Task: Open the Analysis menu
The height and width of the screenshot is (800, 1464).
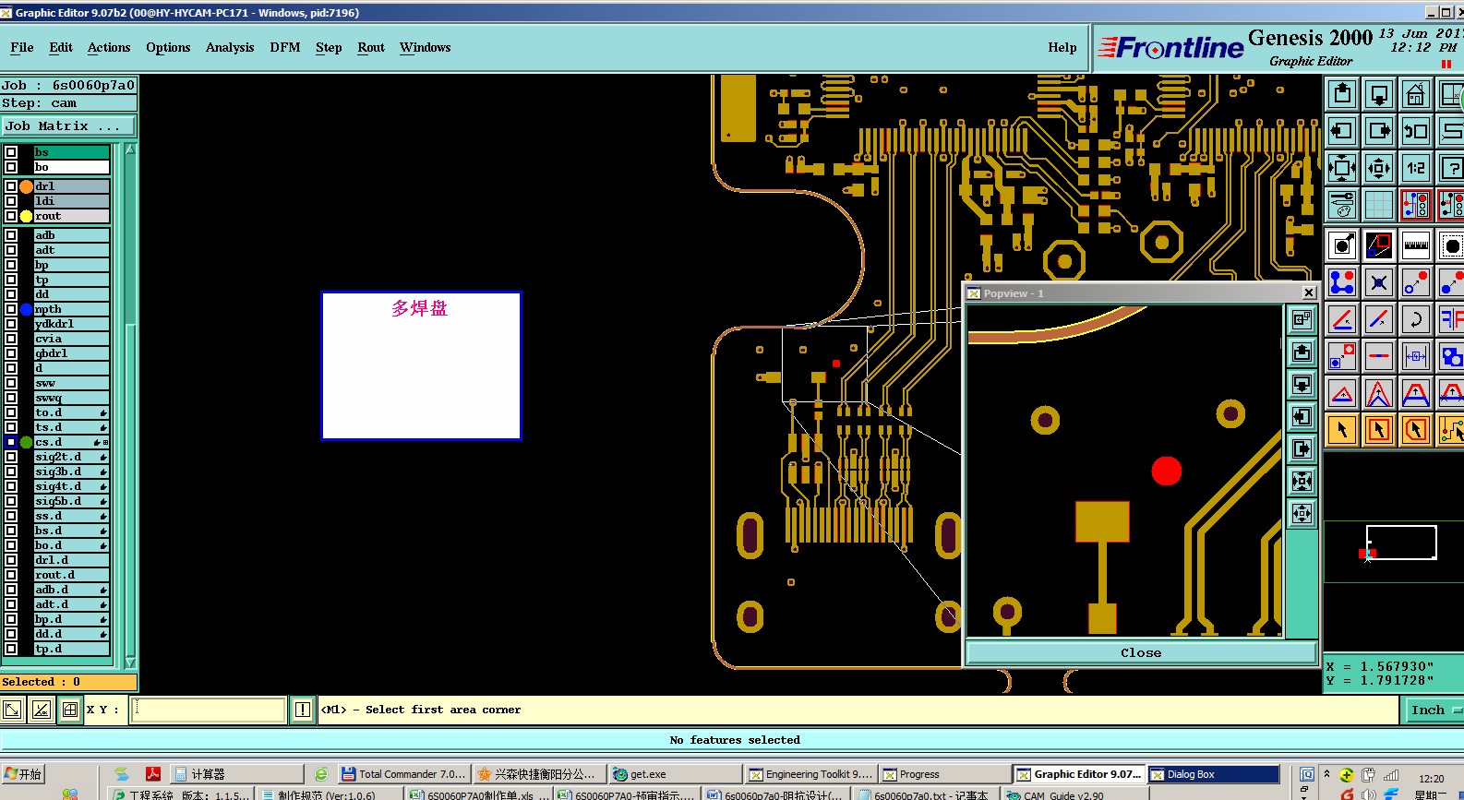Action: coord(230,48)
